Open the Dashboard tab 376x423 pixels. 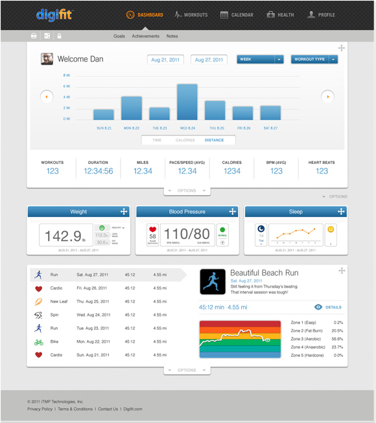click(x=145, y=15)
